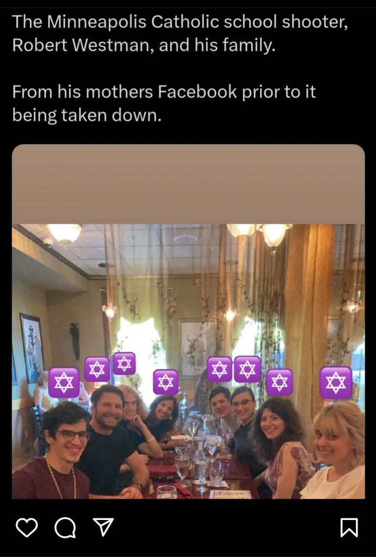The height and width of the screenshot is (557, 376).
Task: Tap the framed painting on the left wall
Action: (32, 349)
